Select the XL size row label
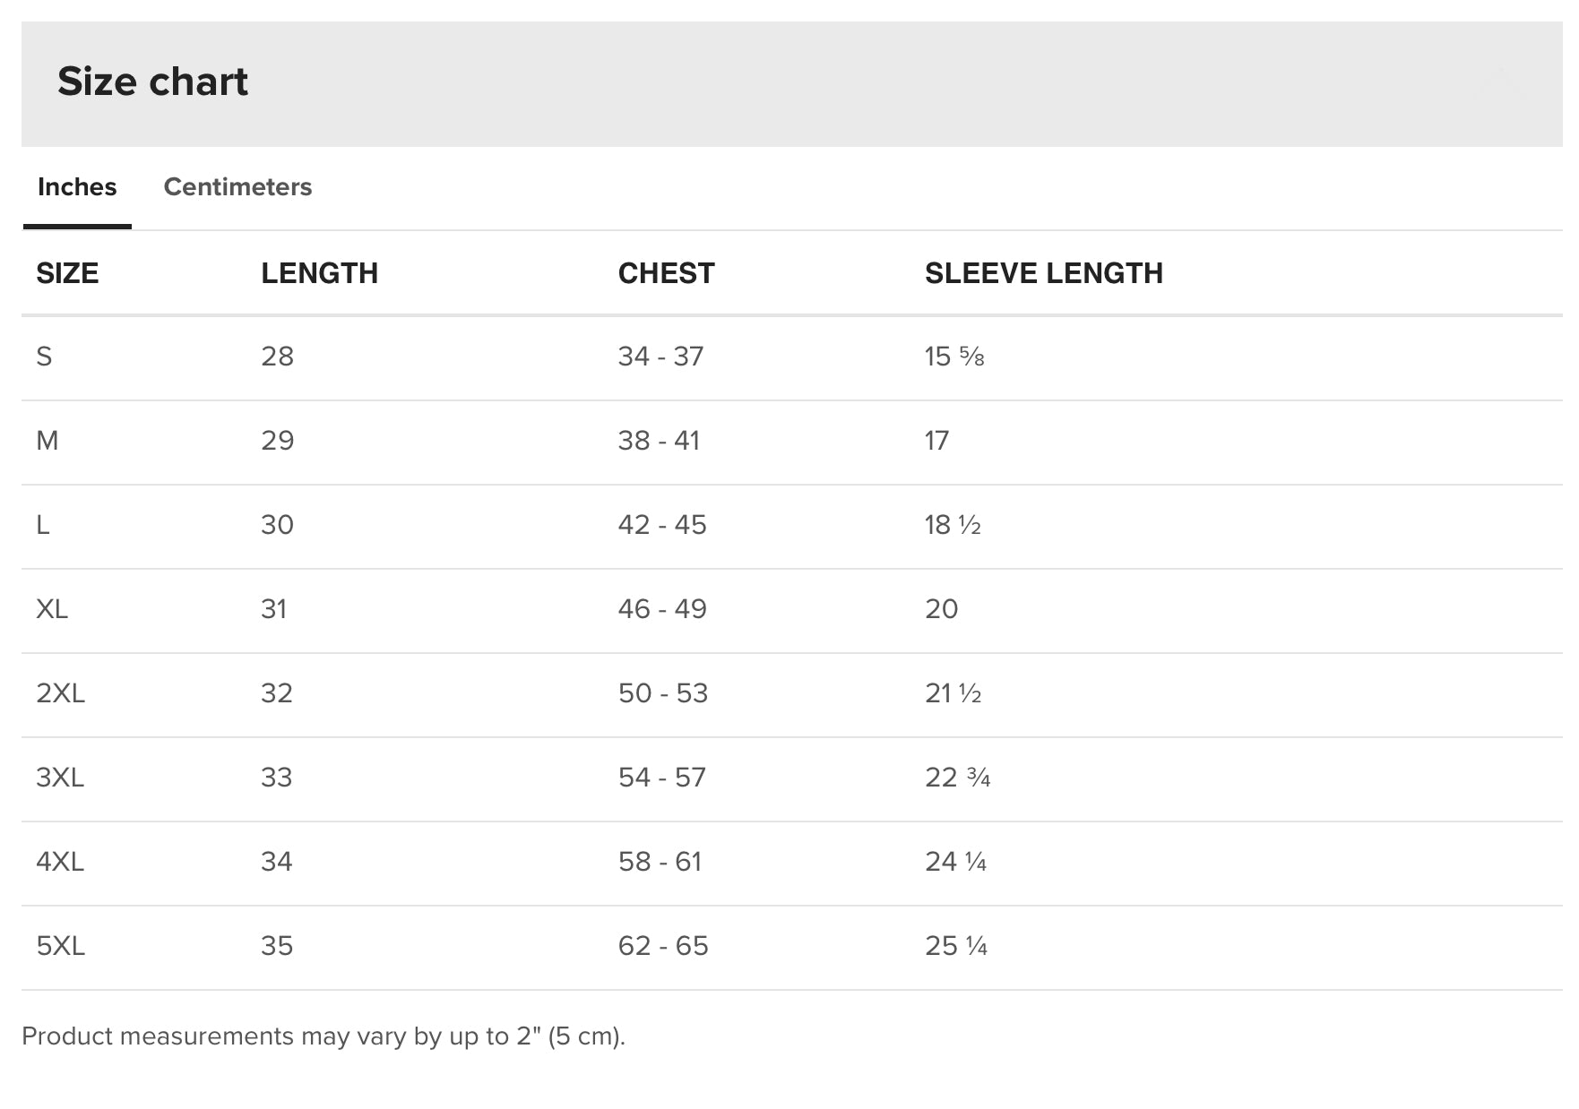1579x1109 pixels. [52, 609]
